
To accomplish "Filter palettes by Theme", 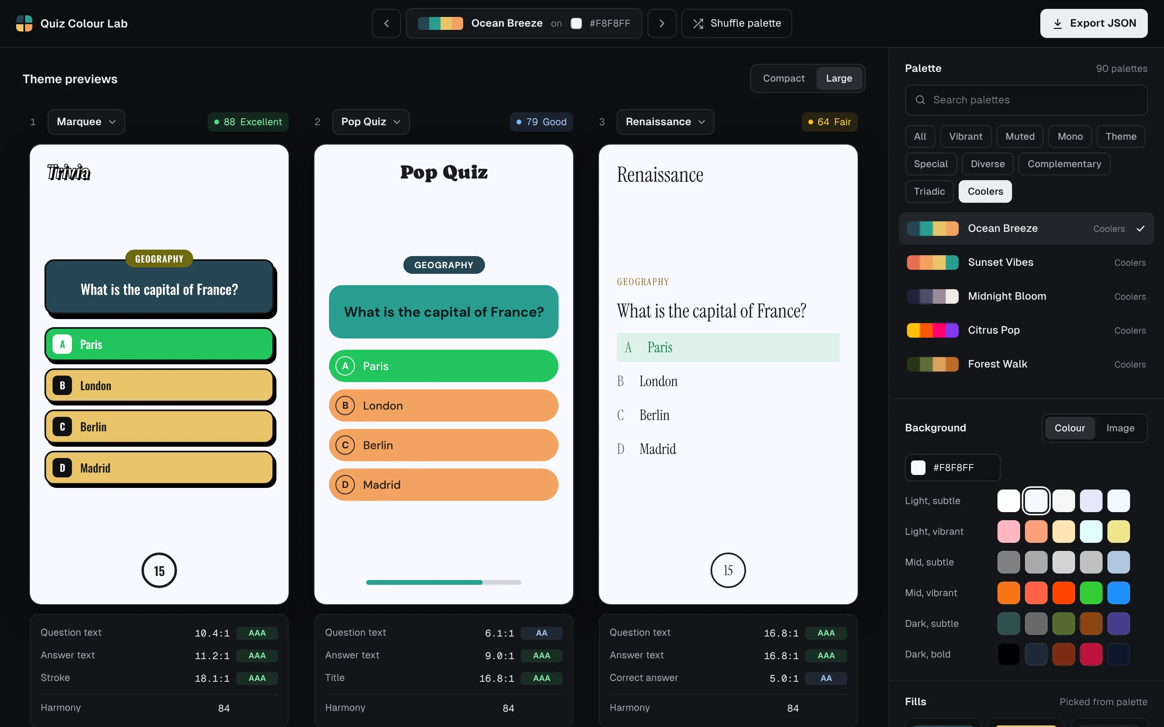I will tap(1121, 137).
